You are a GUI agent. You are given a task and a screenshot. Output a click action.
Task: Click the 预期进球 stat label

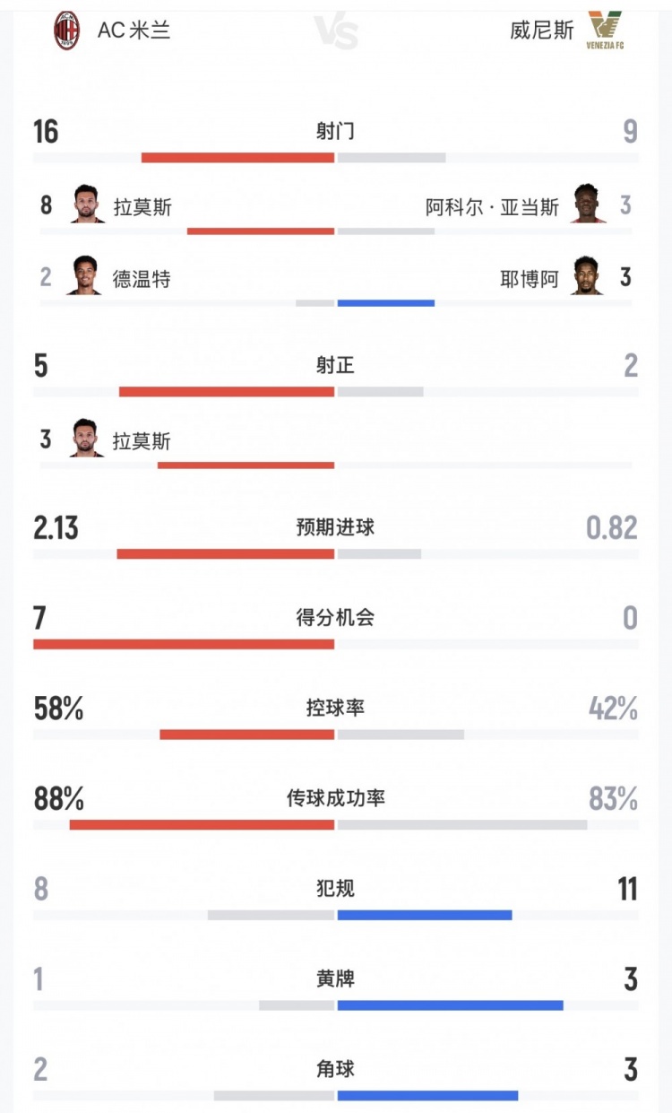[336, 527]
